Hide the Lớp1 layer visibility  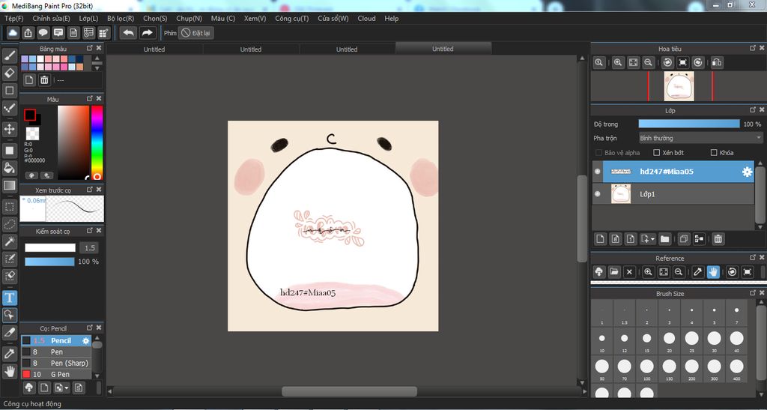coord(597,194)
